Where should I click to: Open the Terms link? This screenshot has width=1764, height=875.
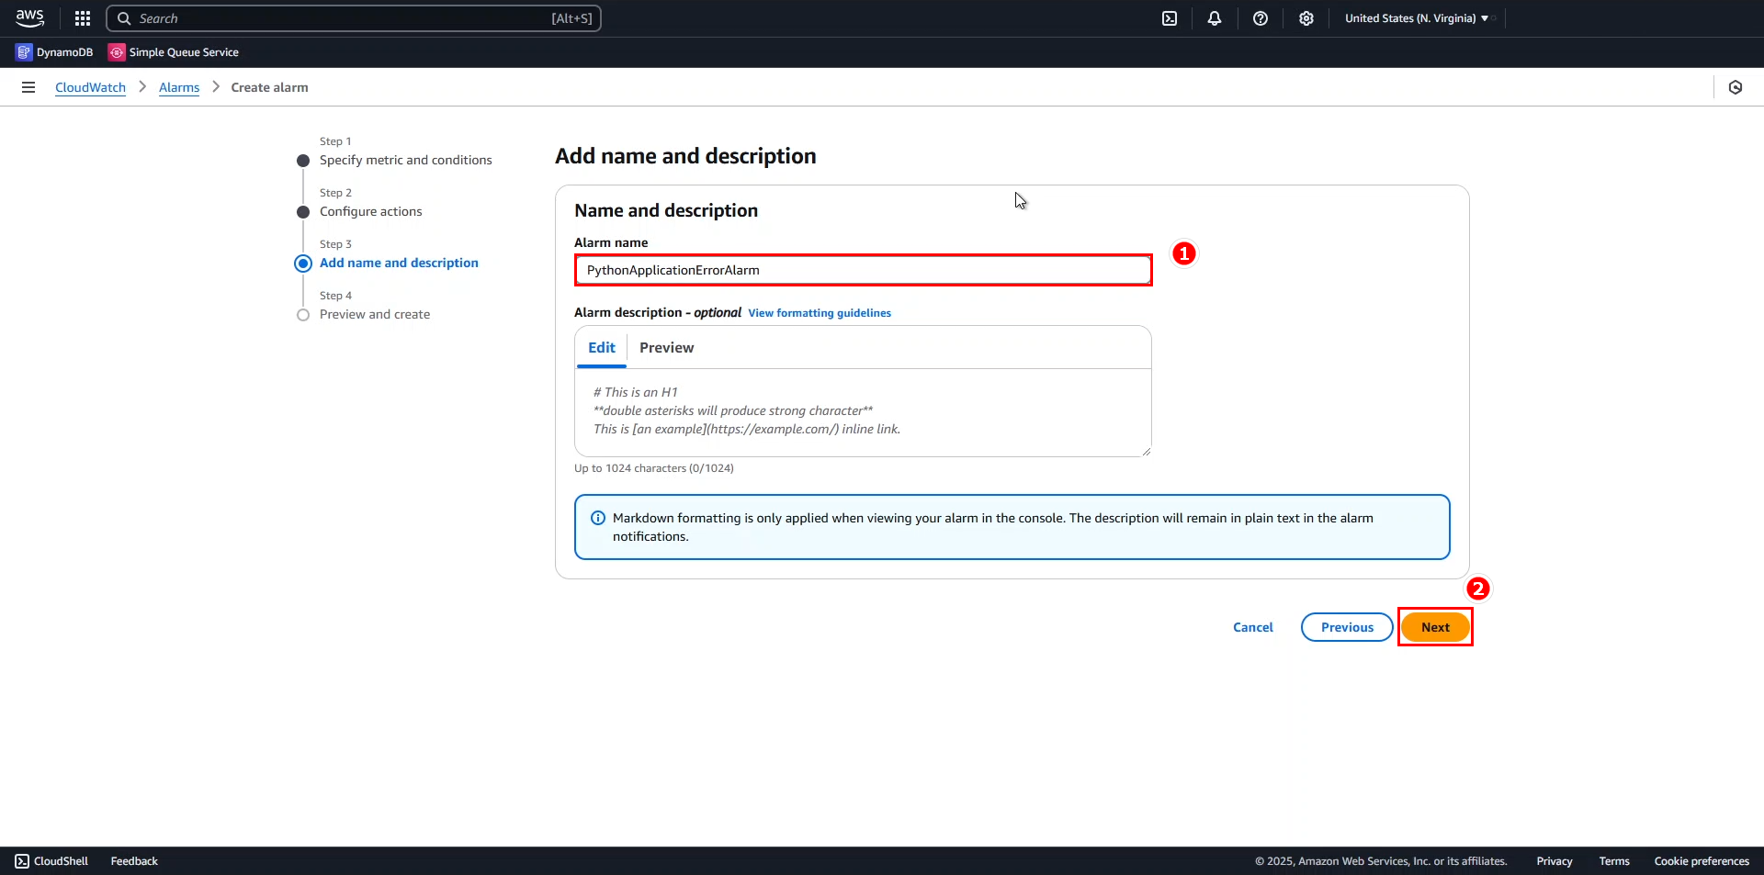[1614, 861]
